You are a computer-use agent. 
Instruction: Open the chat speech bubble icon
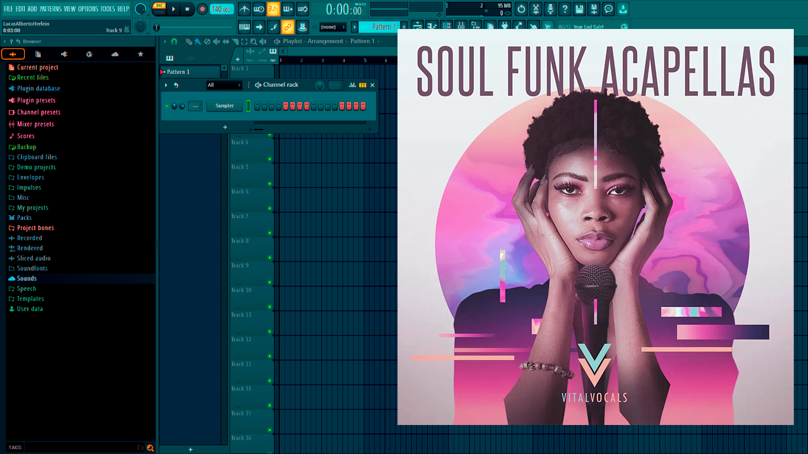tap(609, 9)
